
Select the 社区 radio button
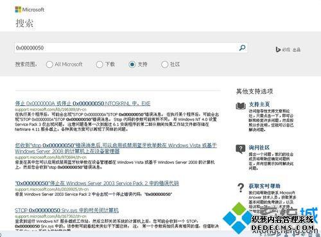coord(164,64)
